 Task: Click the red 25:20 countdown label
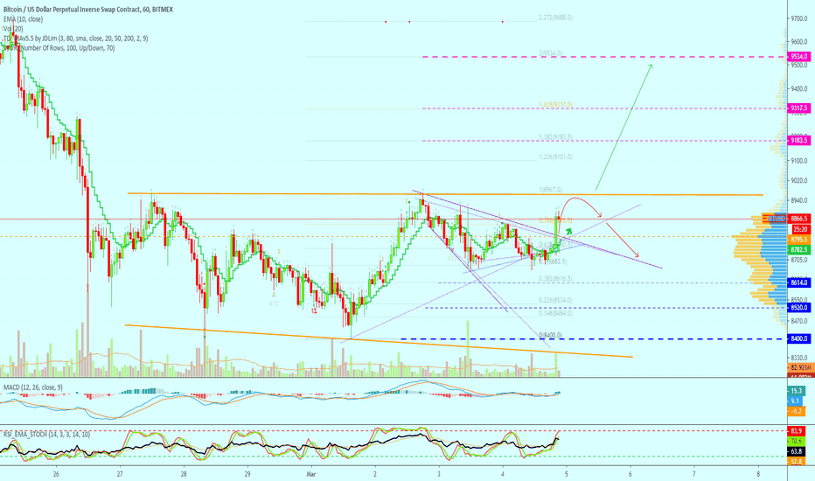point(799,229)
